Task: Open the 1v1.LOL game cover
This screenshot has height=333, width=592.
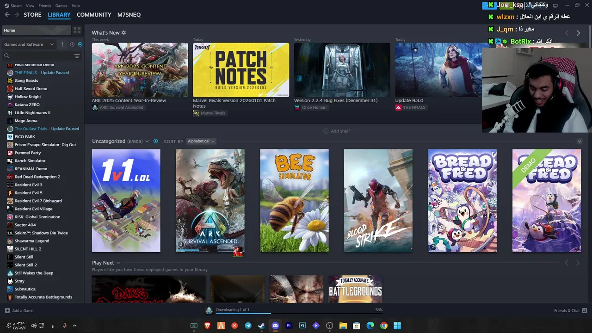Action: [126, 201]
